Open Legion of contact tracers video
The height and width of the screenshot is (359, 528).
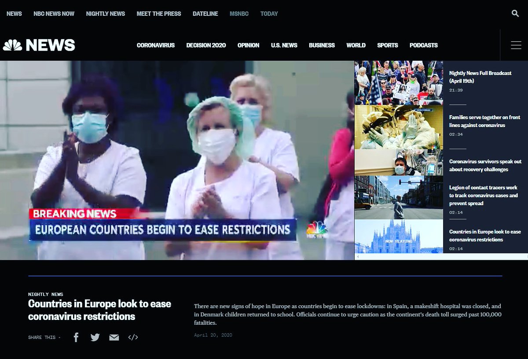pyautogui.click(x=484, y=195)
